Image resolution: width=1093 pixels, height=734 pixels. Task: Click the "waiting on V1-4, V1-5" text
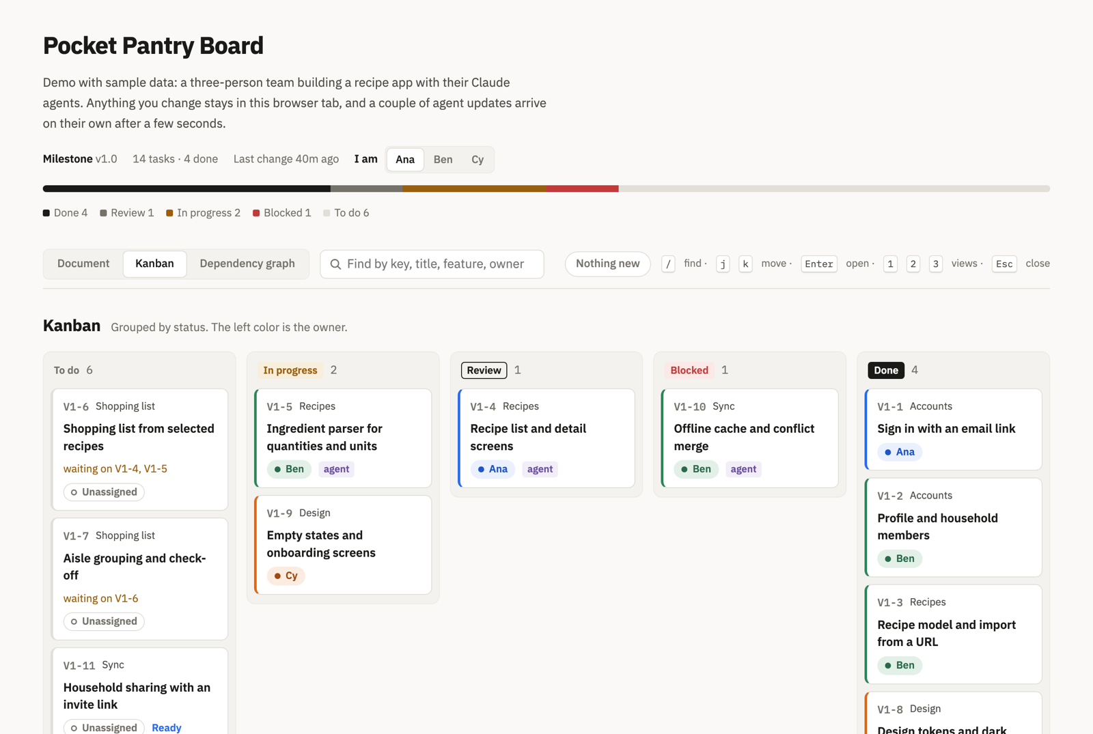115,469
